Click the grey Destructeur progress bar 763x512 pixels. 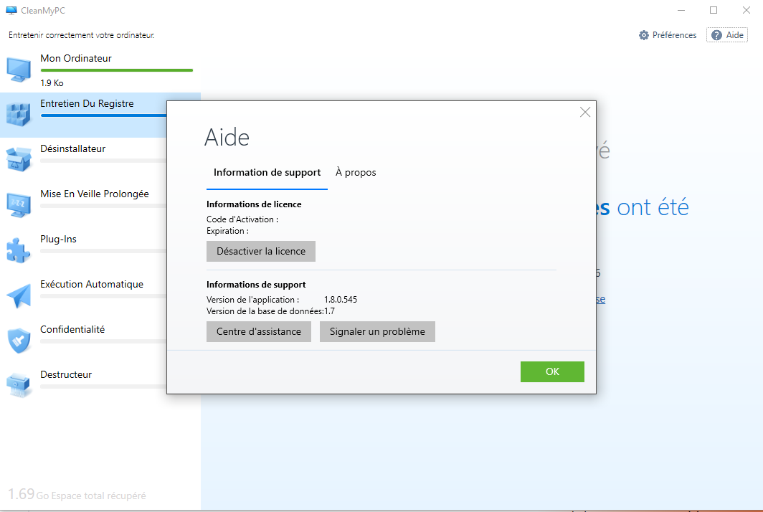pos(103,387)
